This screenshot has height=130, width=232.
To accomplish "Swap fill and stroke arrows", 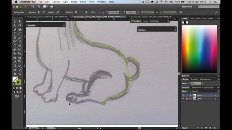I will pyautogui.click(x=20, y=77).
